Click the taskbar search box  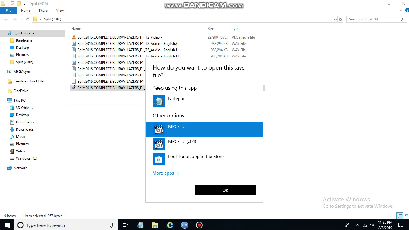[x=66, y=225]
